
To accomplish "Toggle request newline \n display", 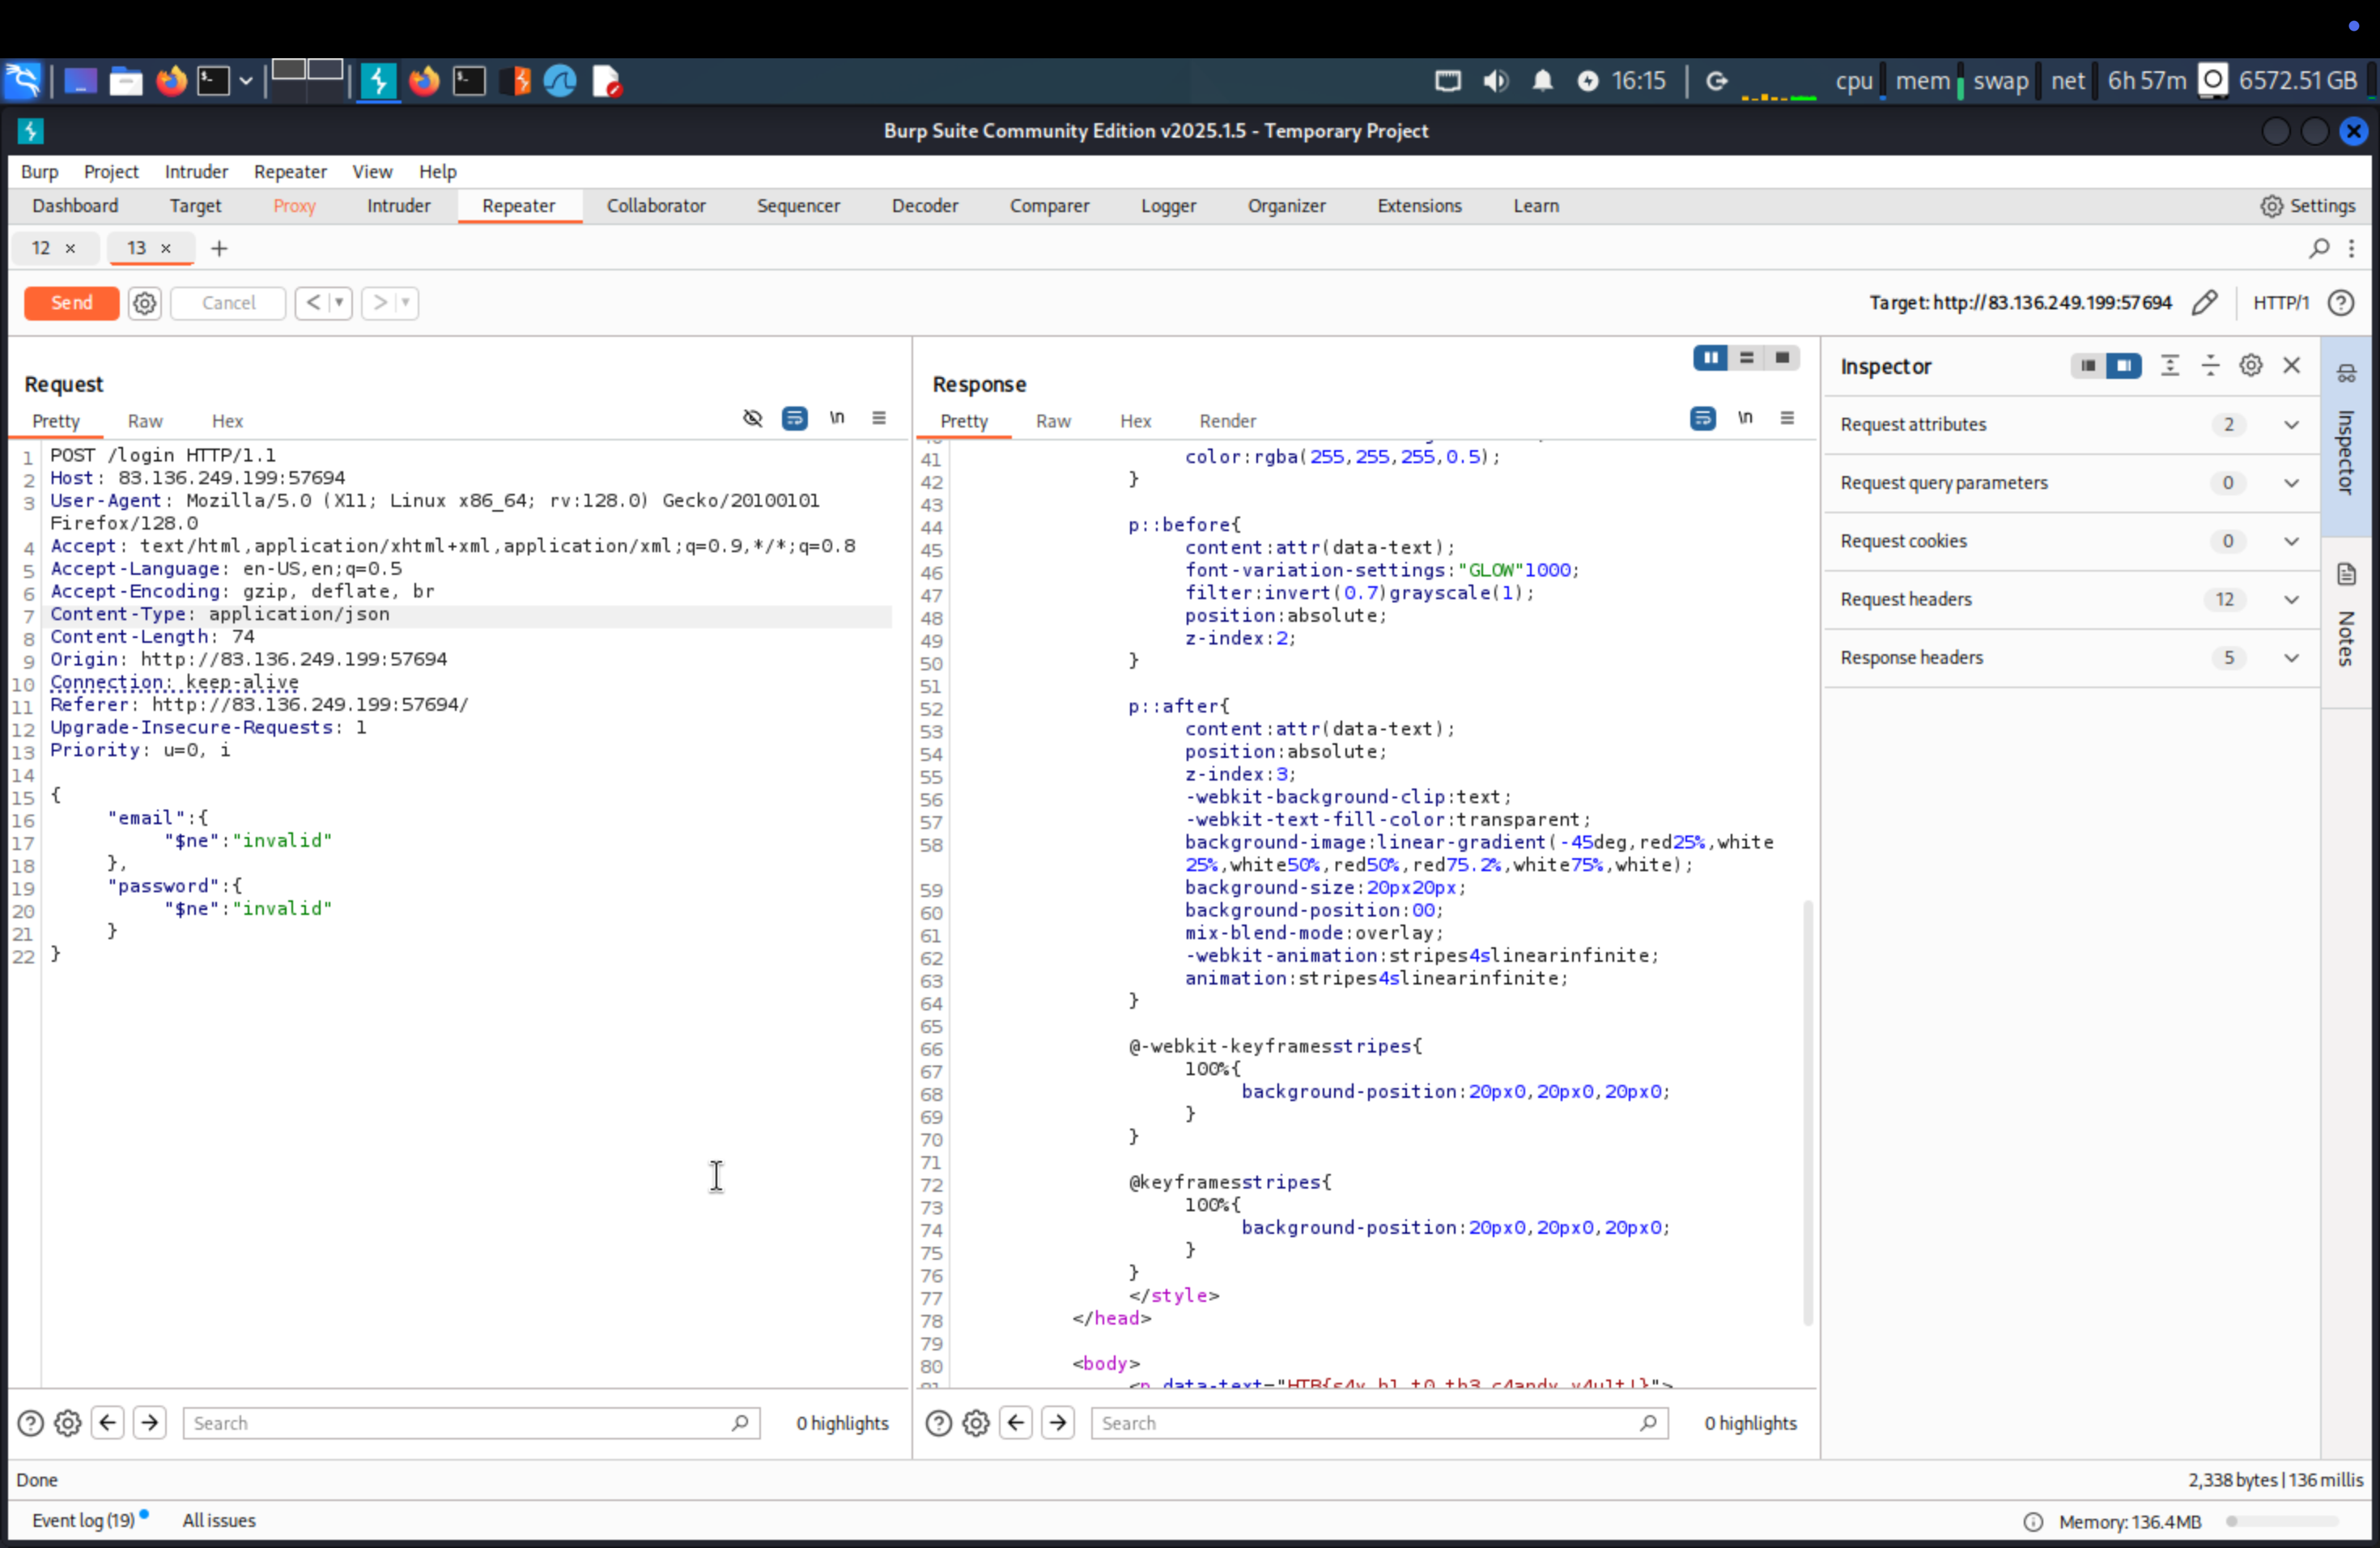I will (x=837, y=418).
